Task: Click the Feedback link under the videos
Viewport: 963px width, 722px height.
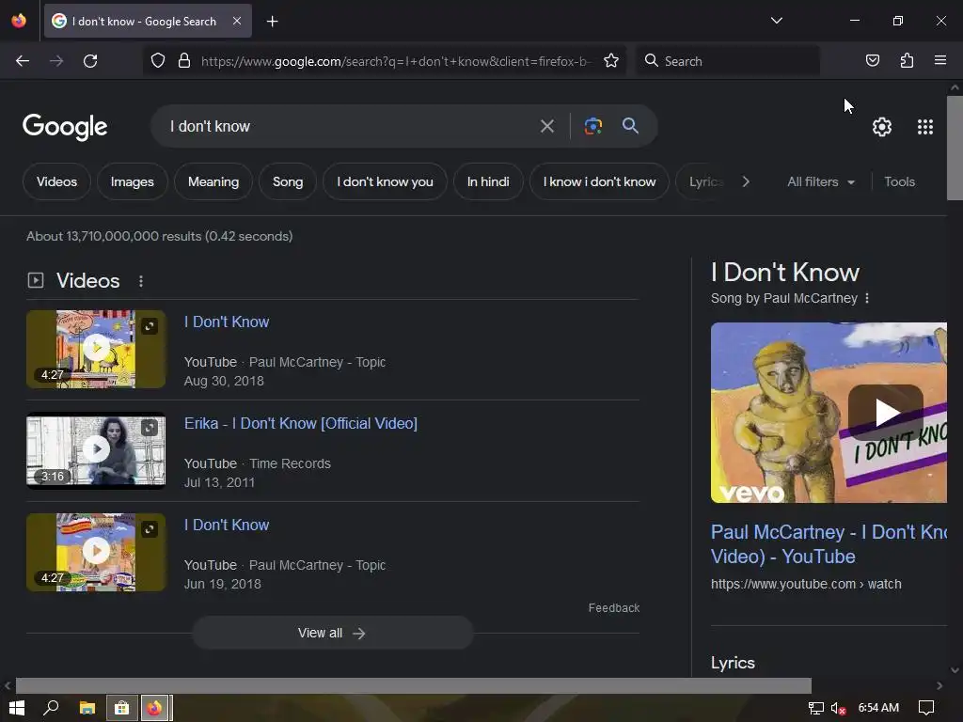Action: point(613,608)
